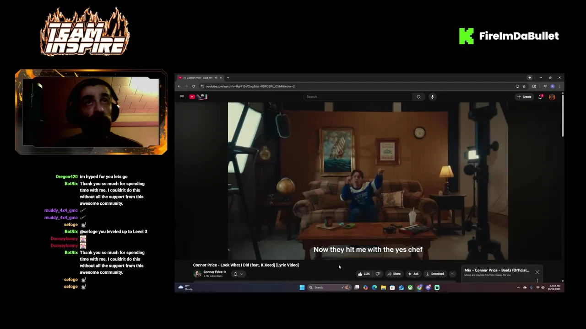Image resolution: width=586 pixels, height=329 pixels.
Task: Click the YouTube search input field
Action: 358,97
